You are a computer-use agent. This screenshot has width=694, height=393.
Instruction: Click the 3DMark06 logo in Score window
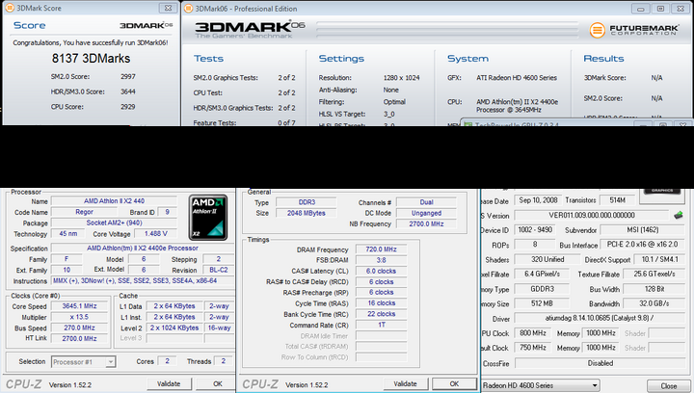tap(146, 25)
